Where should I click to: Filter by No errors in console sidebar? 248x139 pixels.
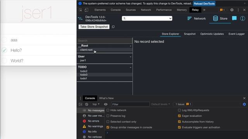click(91, 121)
